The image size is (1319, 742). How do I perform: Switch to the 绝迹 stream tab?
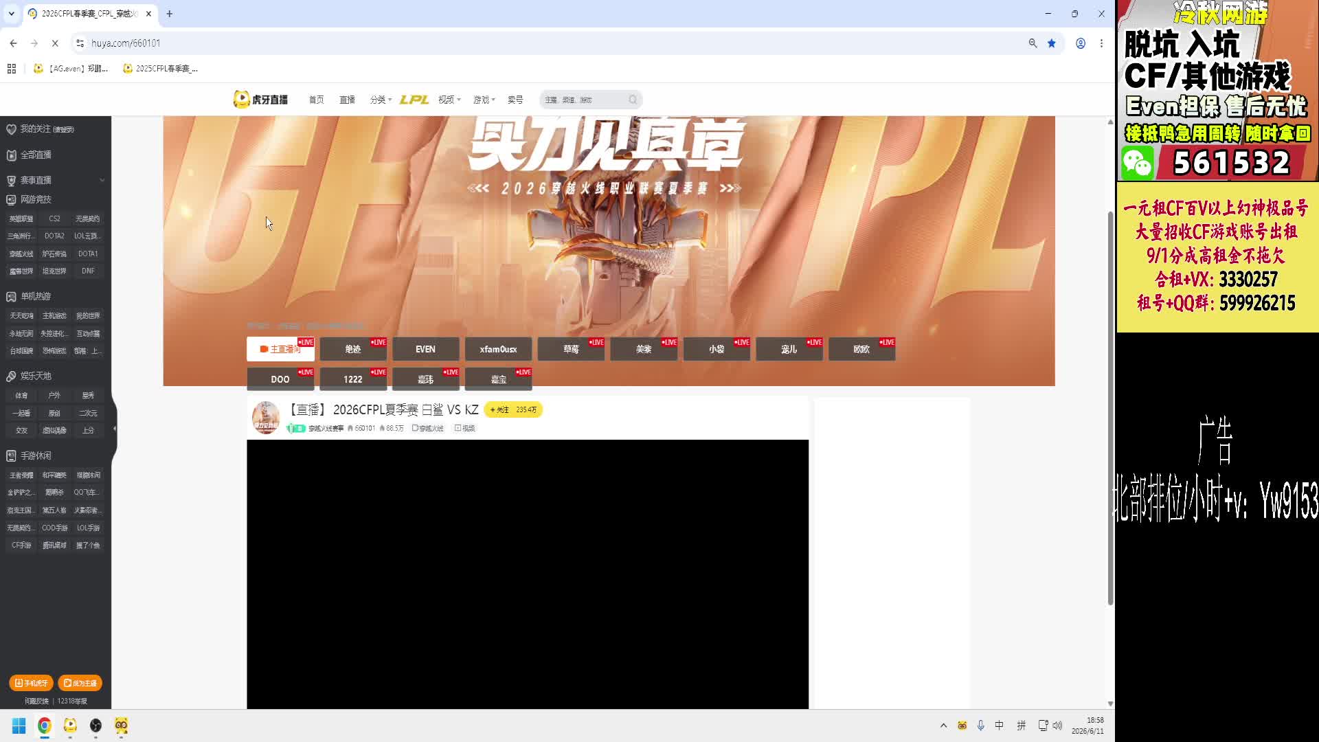[353, 349]
